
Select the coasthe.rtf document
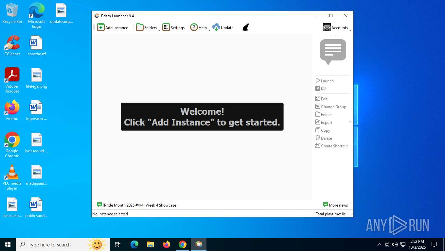36,46
